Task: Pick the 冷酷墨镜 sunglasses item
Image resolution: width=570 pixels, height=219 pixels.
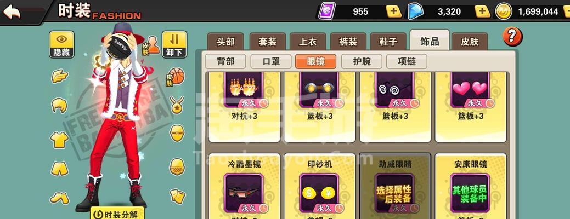Action: click(244, 188)
